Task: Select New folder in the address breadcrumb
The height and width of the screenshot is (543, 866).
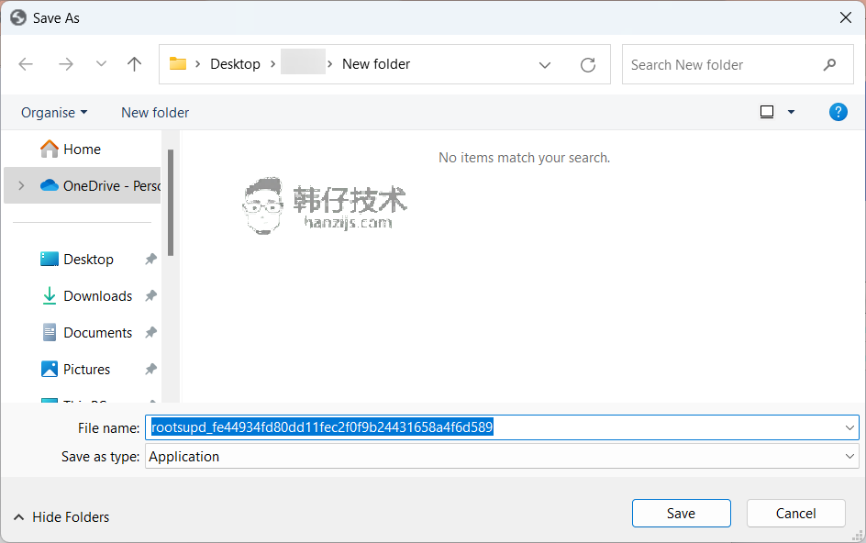Action: pyautogui.click(x=376, y=64)
